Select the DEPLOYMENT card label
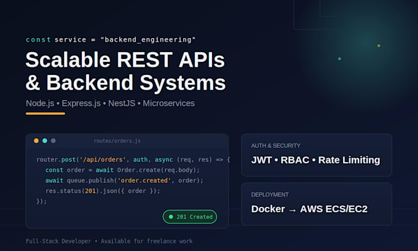The width and height of the screenshot is (418, 251). click(270, 195)
